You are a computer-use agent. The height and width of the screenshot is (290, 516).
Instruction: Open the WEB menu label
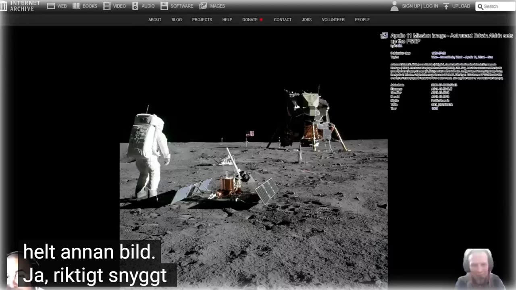pos(62,6)
